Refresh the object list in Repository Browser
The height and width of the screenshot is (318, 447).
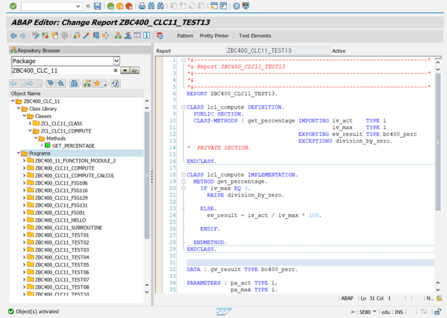115,84
